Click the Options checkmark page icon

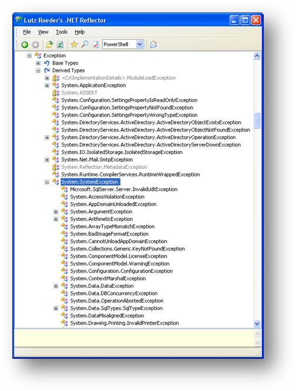96,45
